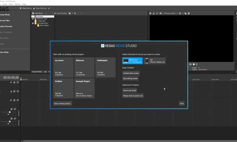The image size is (237, 142).
Task: Open the Options menu
Action: (x=18, y=4)
